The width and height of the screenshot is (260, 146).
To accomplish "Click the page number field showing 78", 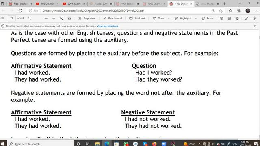I will 12,19.
